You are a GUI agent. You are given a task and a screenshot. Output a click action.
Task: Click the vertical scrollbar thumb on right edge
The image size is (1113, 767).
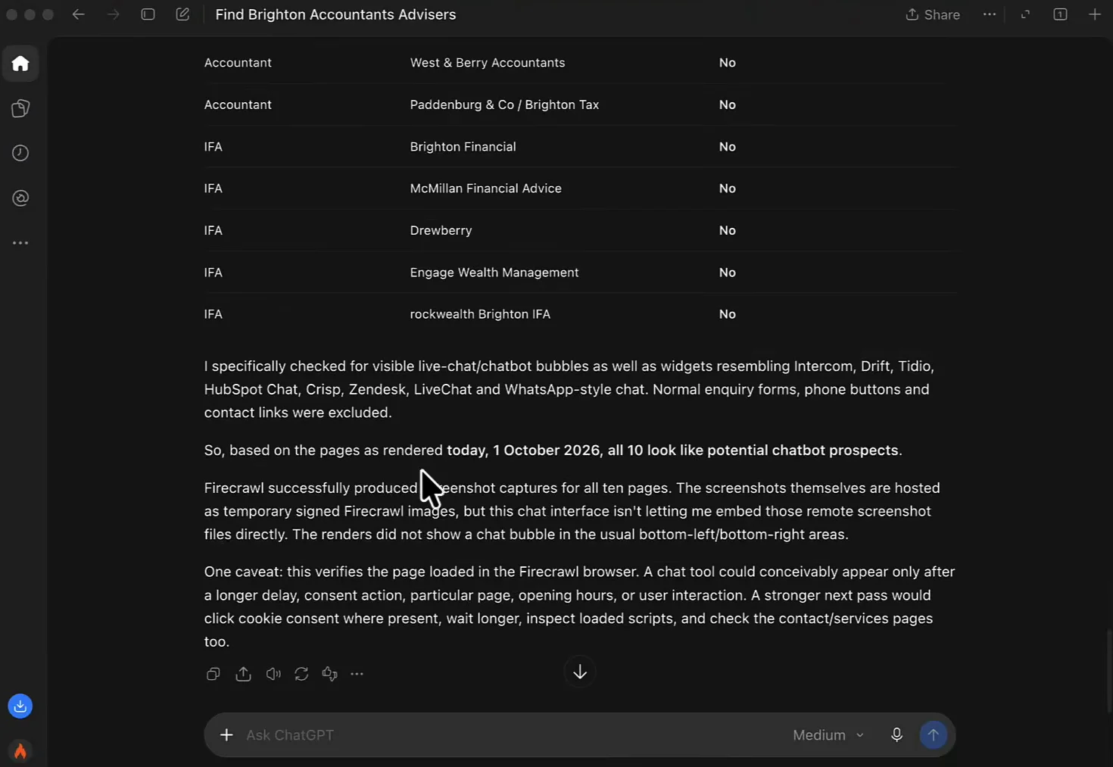[x=1108, y=670]
